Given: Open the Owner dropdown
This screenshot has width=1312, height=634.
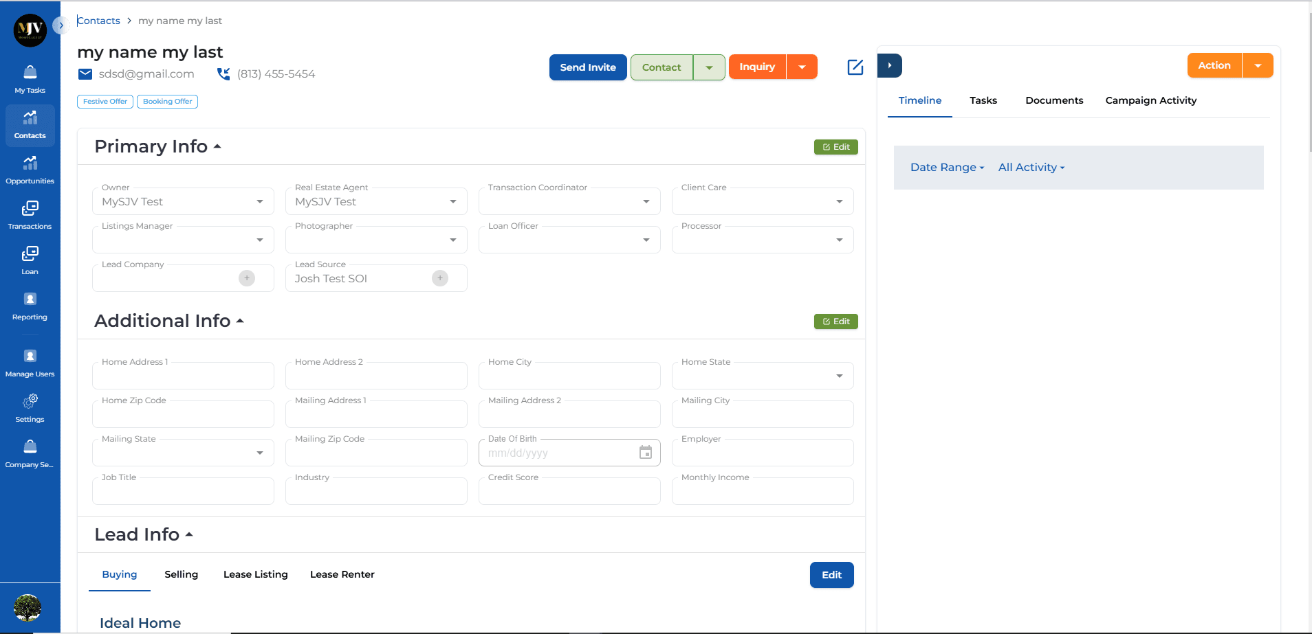Looking at the screenshot, I should click(x=183, y=201).
